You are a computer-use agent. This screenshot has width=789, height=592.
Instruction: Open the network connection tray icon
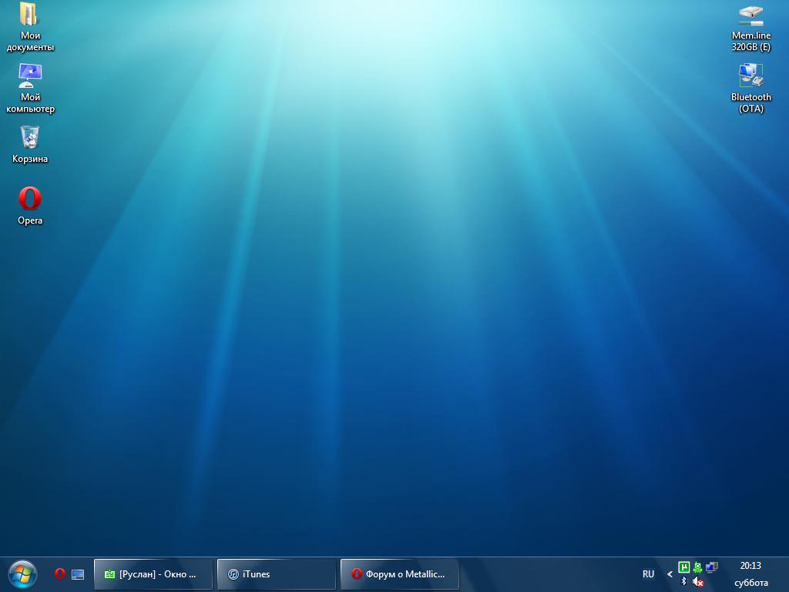711,567
